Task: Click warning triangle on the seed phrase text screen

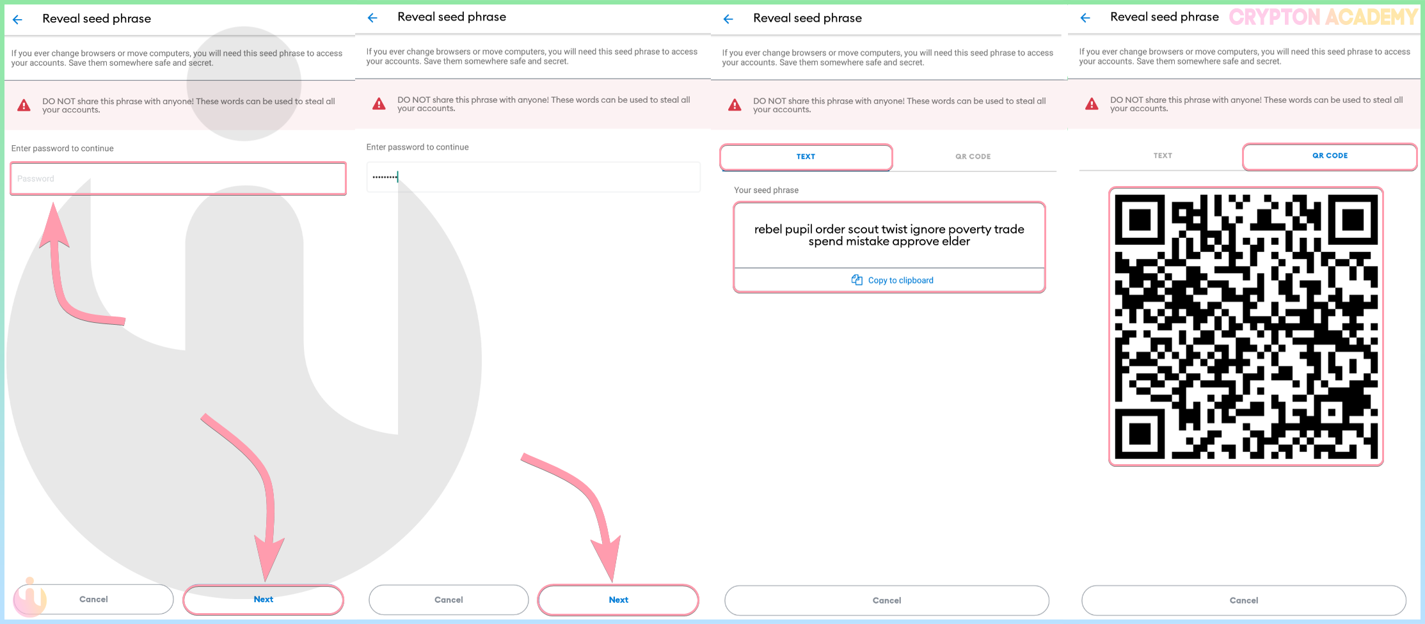Action: click(x=735, y=105)
